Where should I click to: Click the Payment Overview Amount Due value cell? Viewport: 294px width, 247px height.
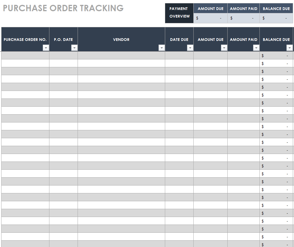click(210, 18)
